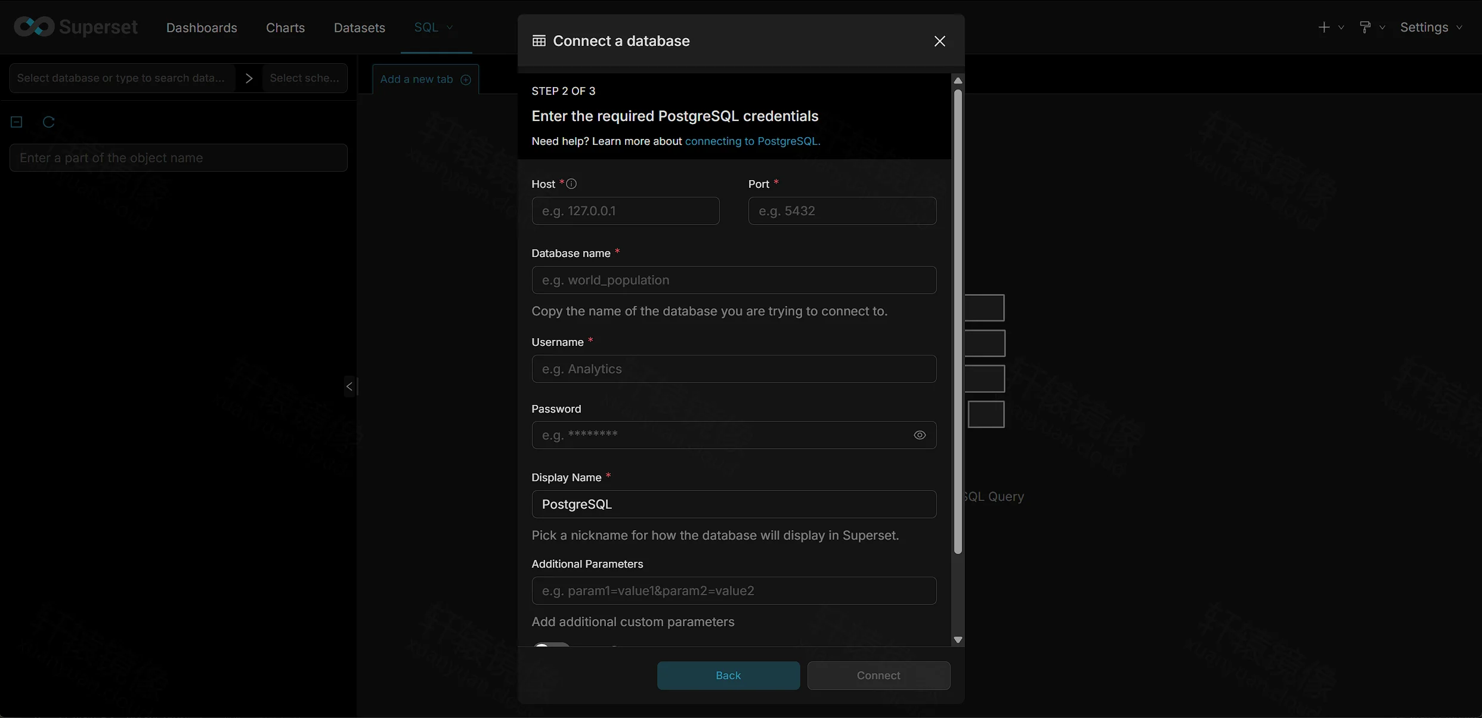1482x718 pixels.
Task: Click the Back button
Action: pyautogui.click(x=728, y=676)
